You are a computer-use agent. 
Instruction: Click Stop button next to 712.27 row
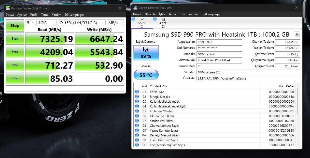click(x=15, y=65)
